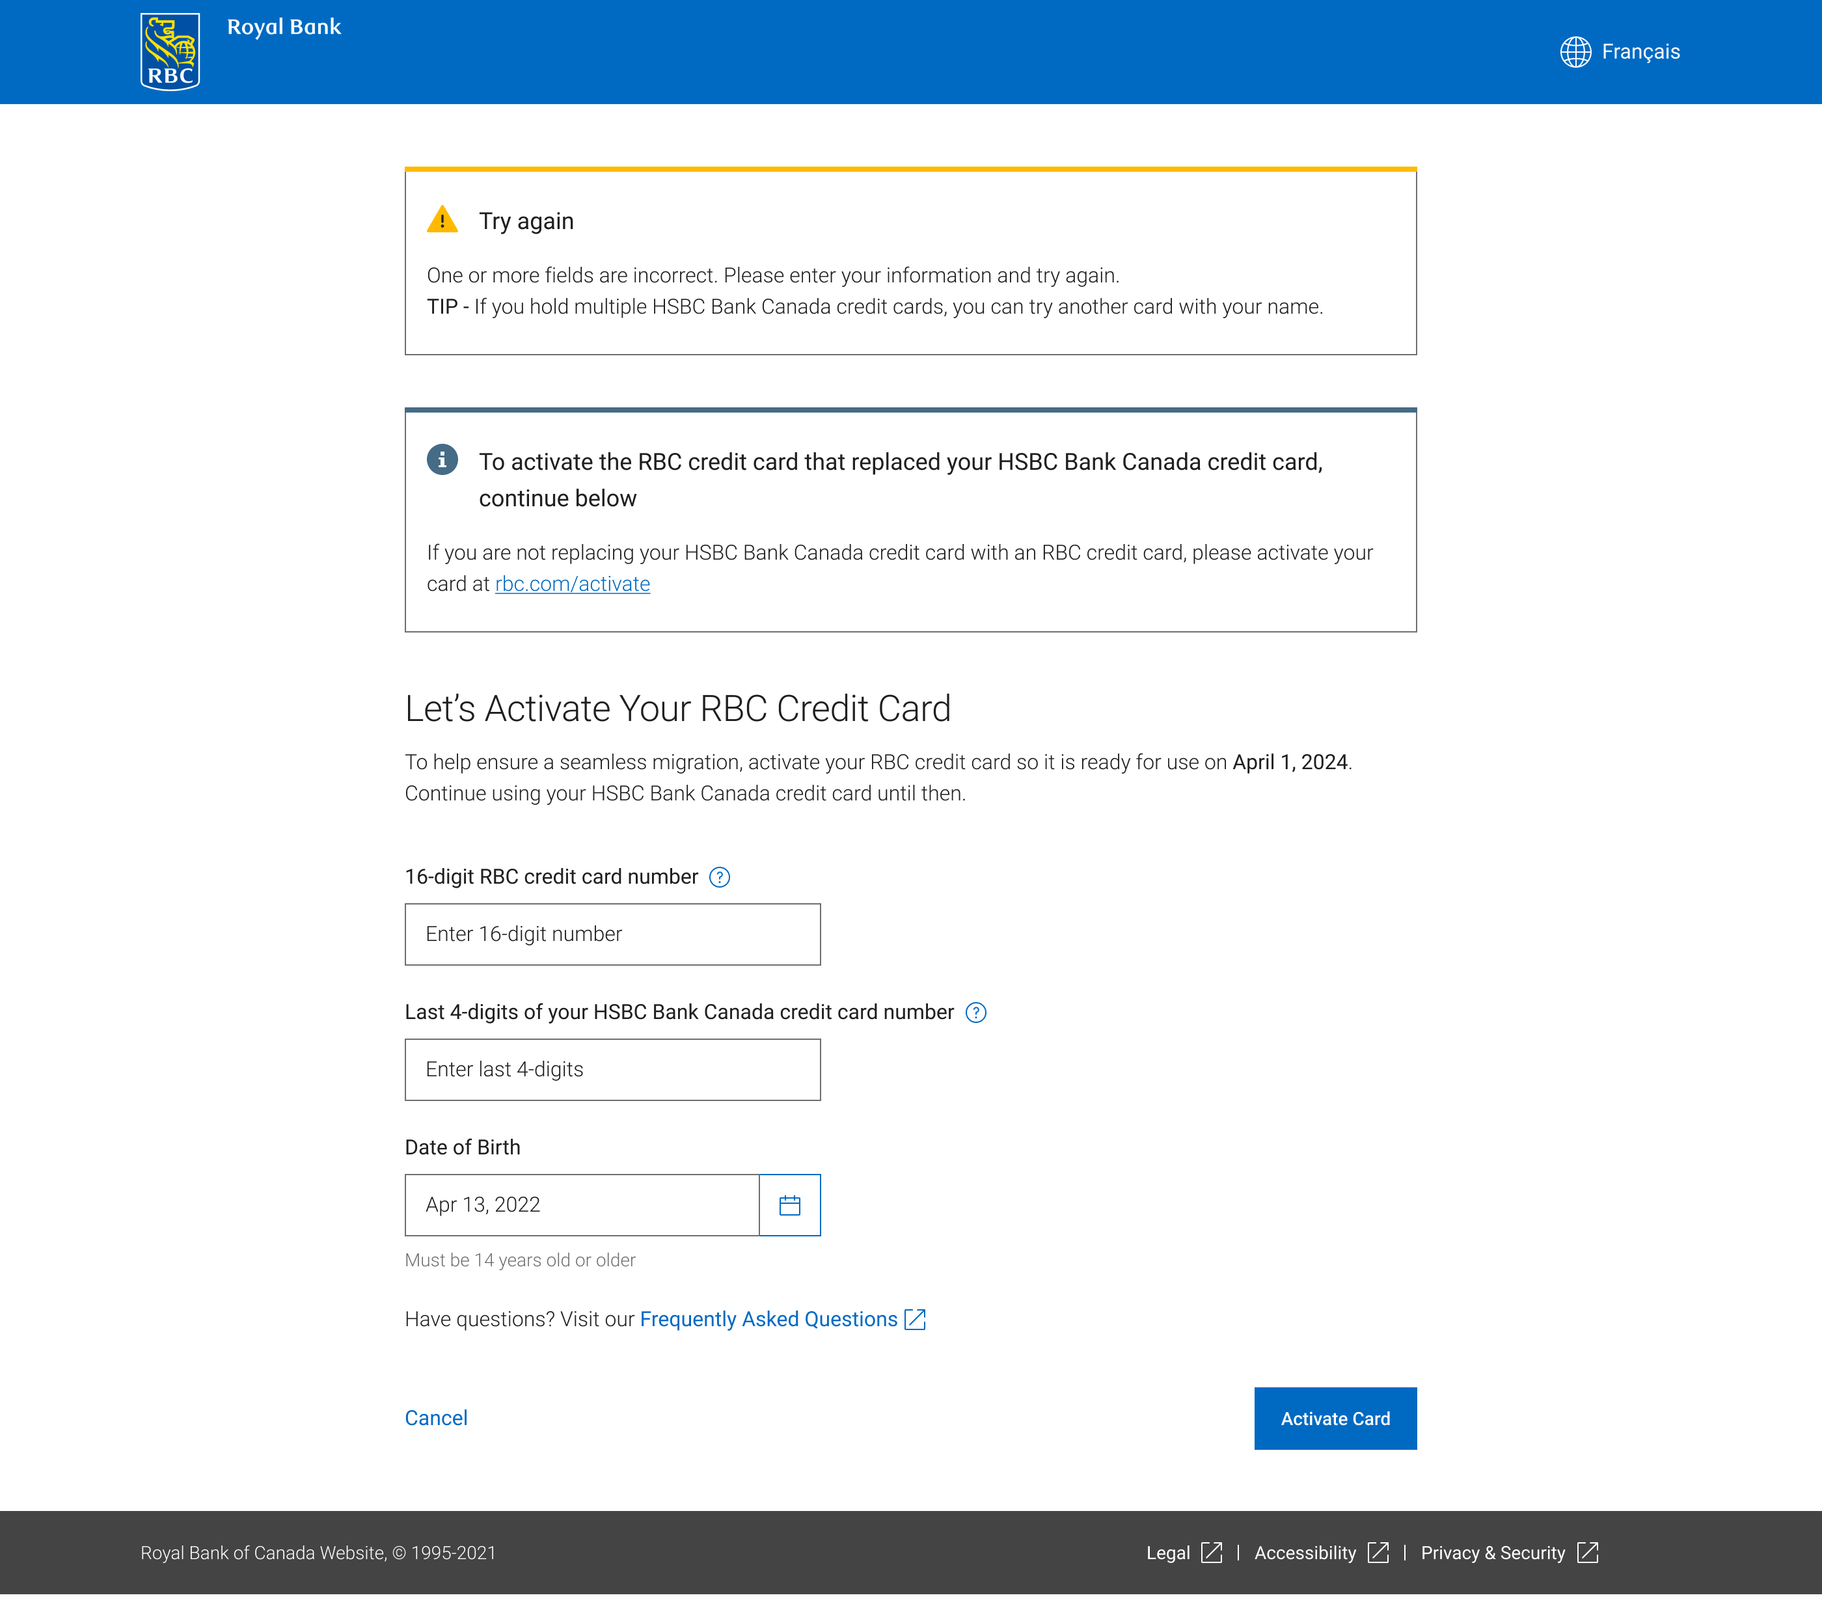Click the globe language icon
Image resolution: width=1822 pixels, height=1619 pixels.
coord(1575,51)
